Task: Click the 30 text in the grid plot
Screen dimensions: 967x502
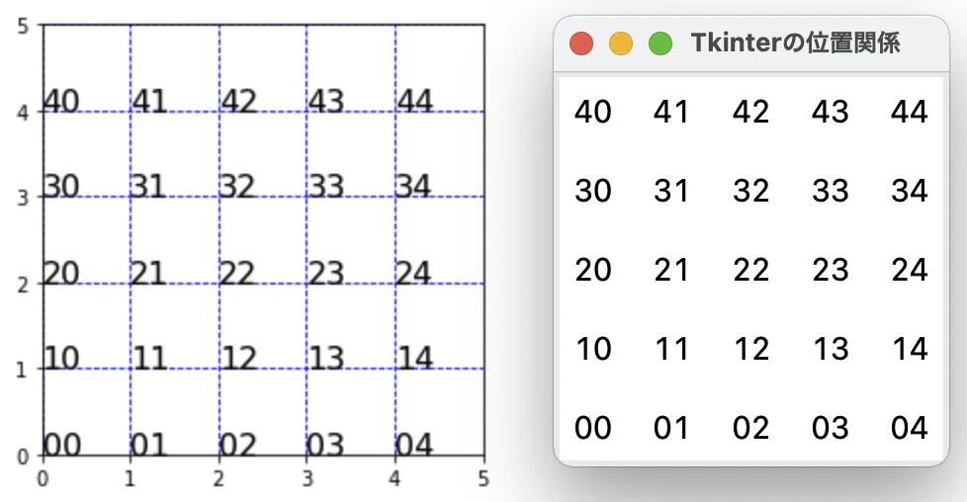Action: pos(61,186)
